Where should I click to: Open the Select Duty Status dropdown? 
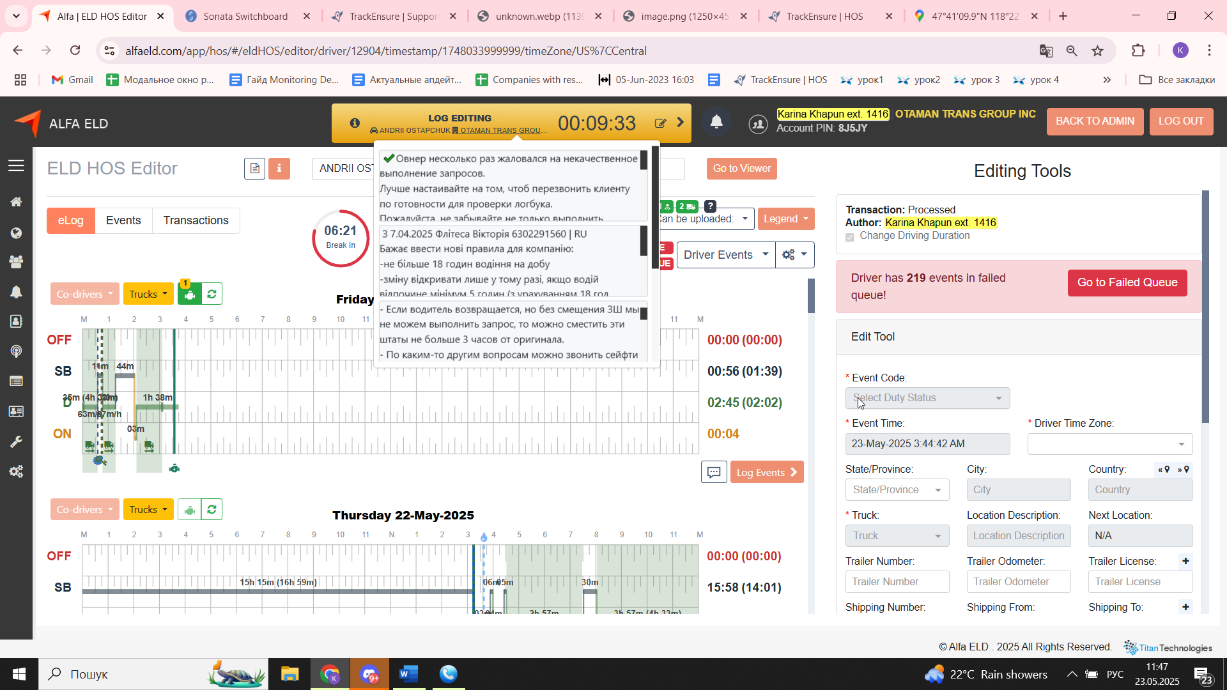coord(927,398)
